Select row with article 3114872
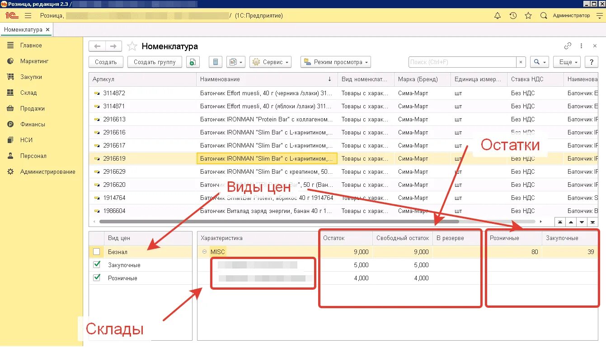606x347 pixels. [x=343, y=93]
